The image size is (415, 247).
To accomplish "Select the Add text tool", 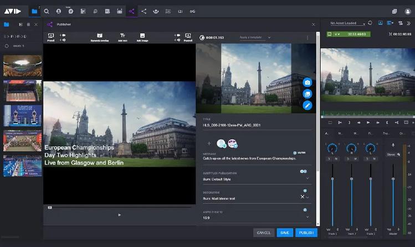I will [122, 37].
